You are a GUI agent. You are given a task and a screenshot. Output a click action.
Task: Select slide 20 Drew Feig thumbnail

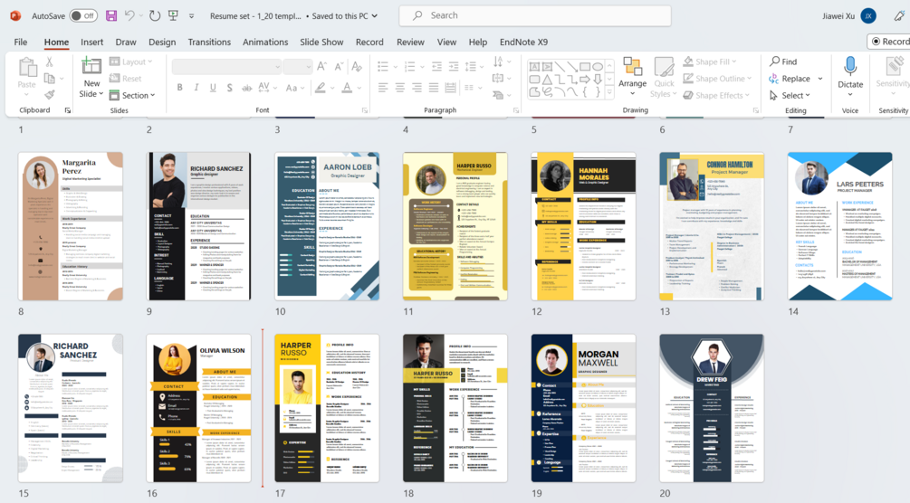712,408
